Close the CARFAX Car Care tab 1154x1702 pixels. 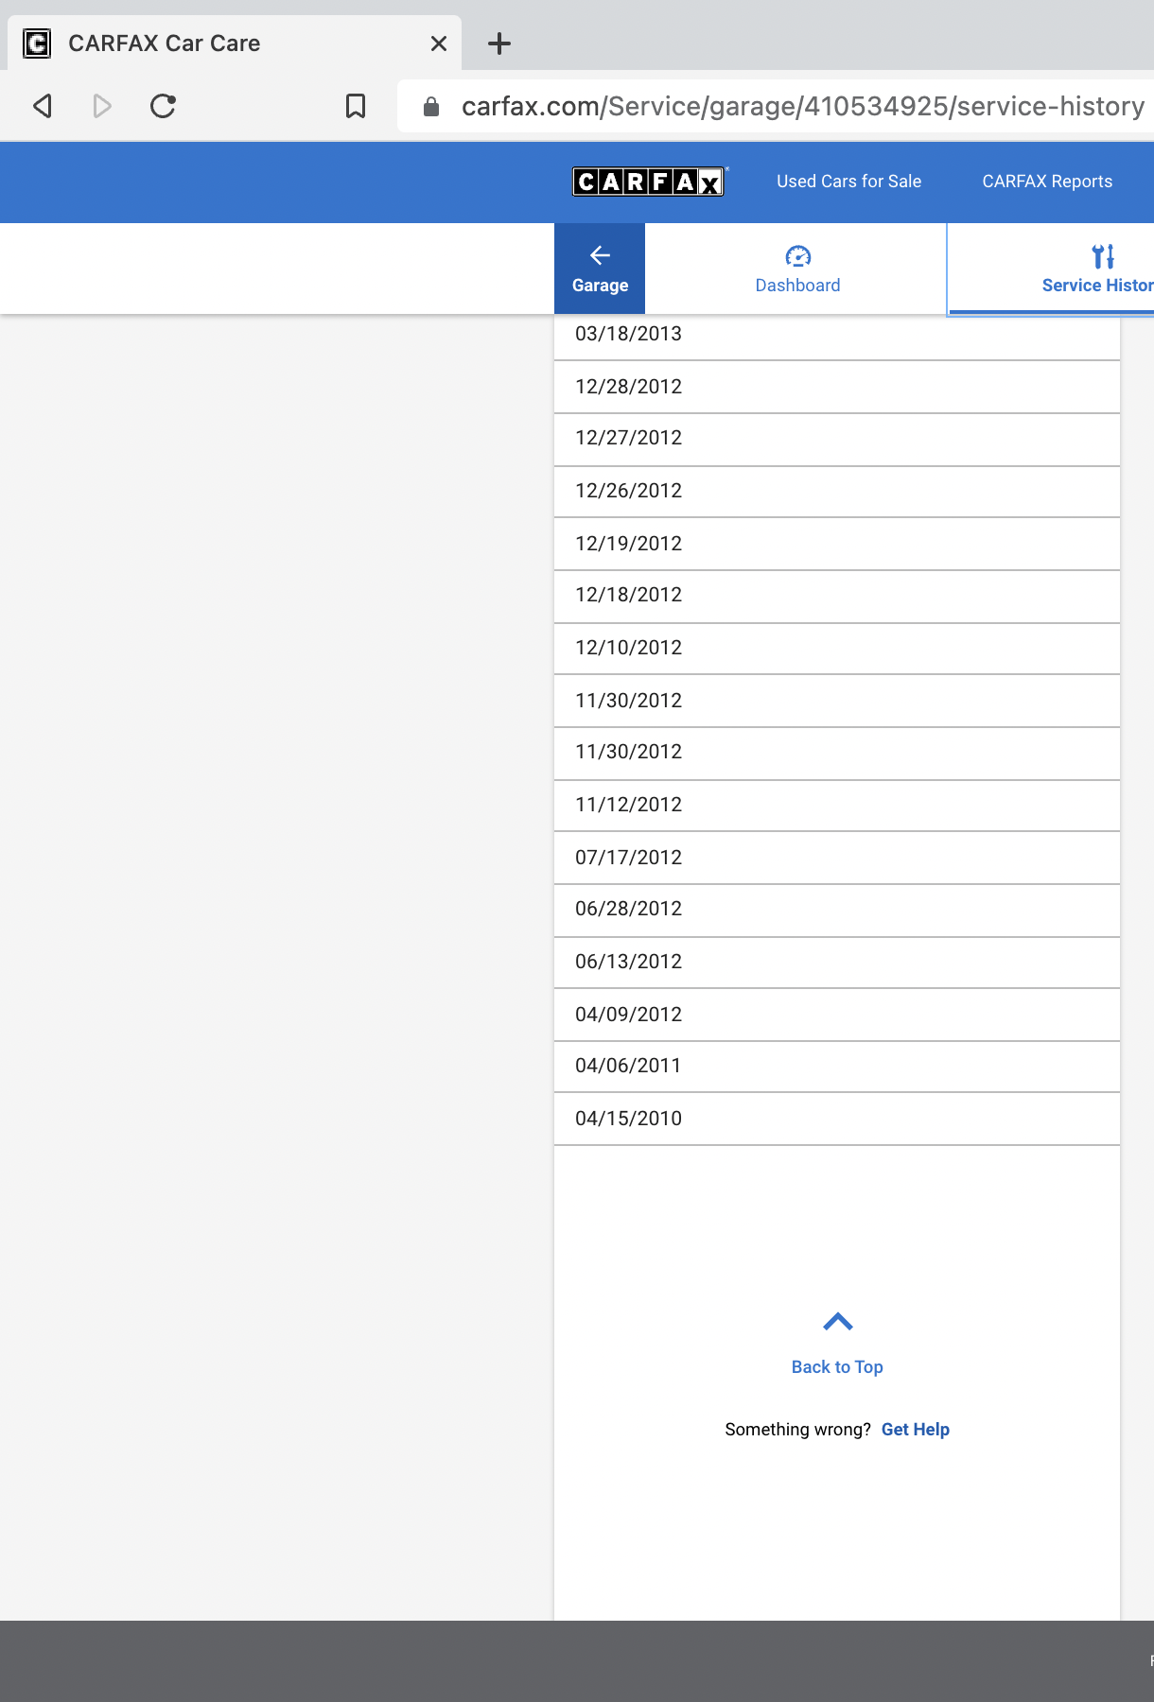pos(439,43)
